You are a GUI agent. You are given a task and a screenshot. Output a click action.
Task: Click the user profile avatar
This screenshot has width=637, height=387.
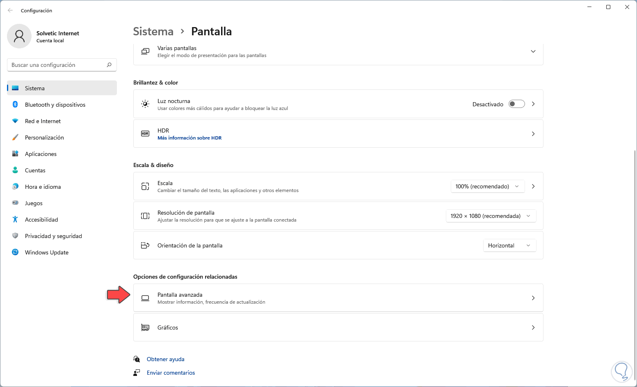pos(19,36)
